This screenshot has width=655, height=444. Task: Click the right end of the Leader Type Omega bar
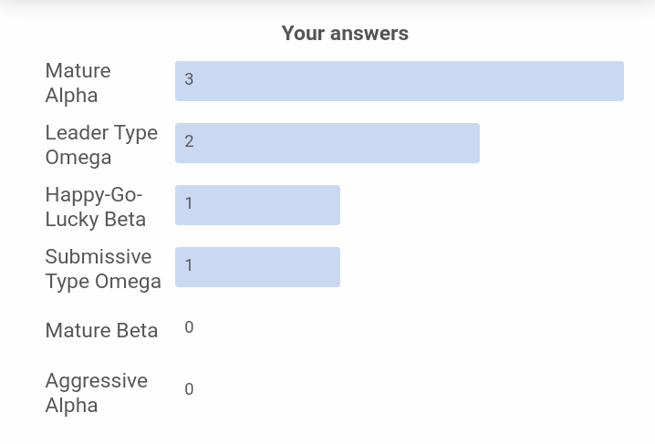pyautogui.click(x=476, y=143)
